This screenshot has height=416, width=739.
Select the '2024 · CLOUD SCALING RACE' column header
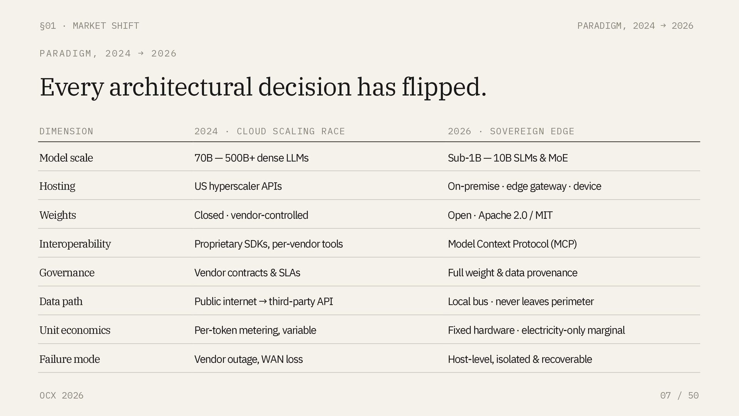tap(269, 131)
